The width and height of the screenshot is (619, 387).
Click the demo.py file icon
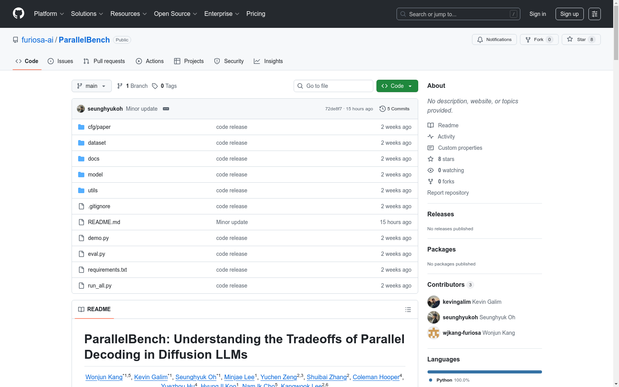[81, 238]
